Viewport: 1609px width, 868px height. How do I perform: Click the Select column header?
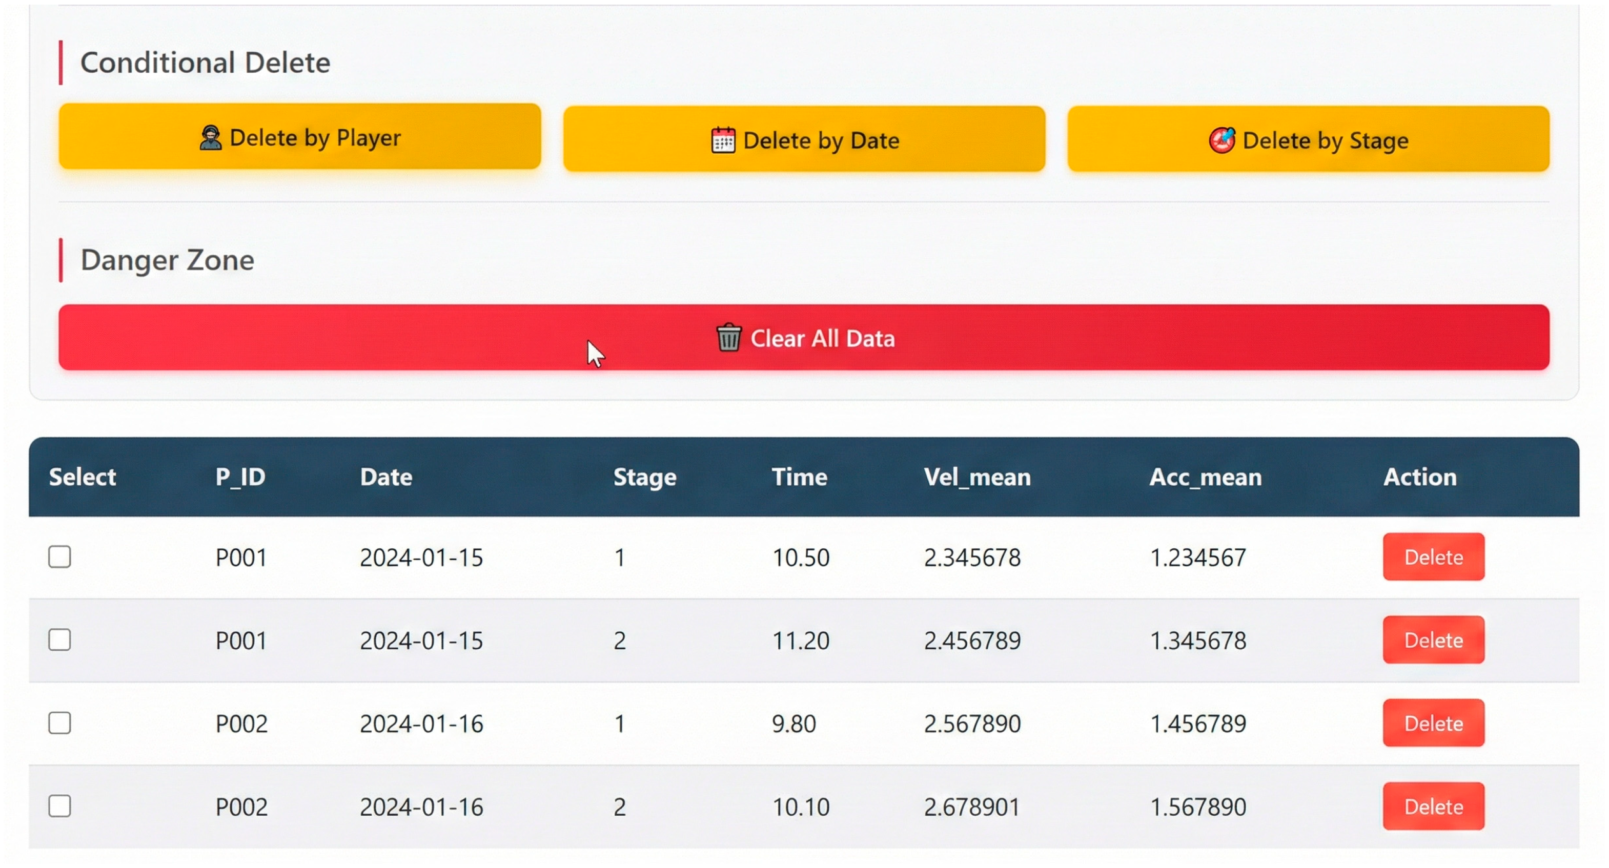coord(83,477)
